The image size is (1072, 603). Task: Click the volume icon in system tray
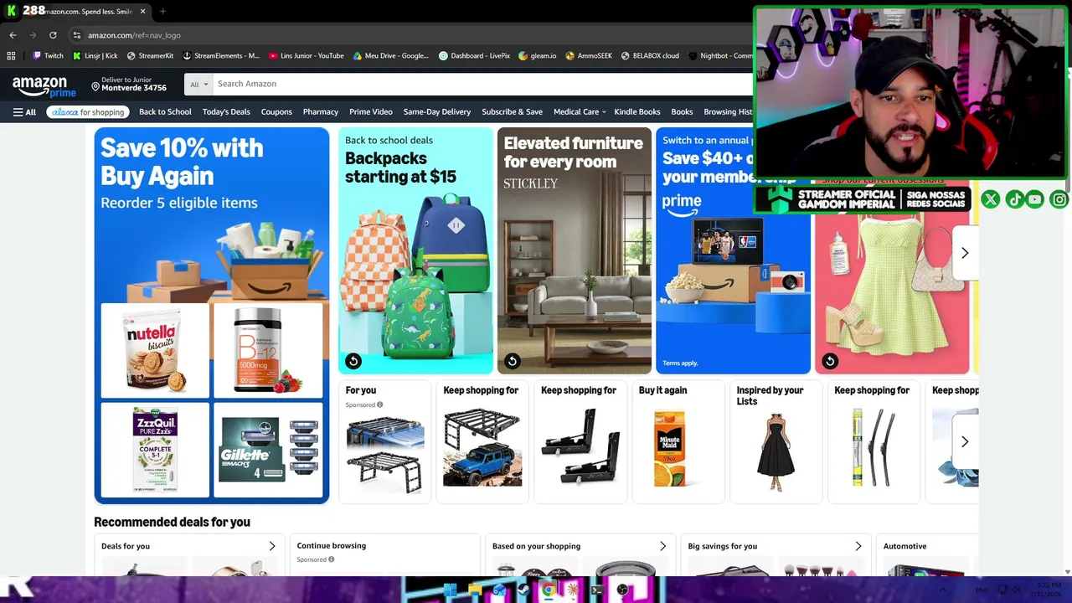pos(1018,590)
